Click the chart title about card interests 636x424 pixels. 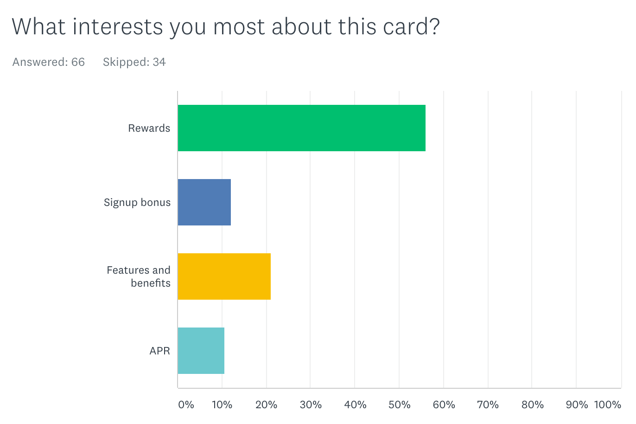(226, 26)
